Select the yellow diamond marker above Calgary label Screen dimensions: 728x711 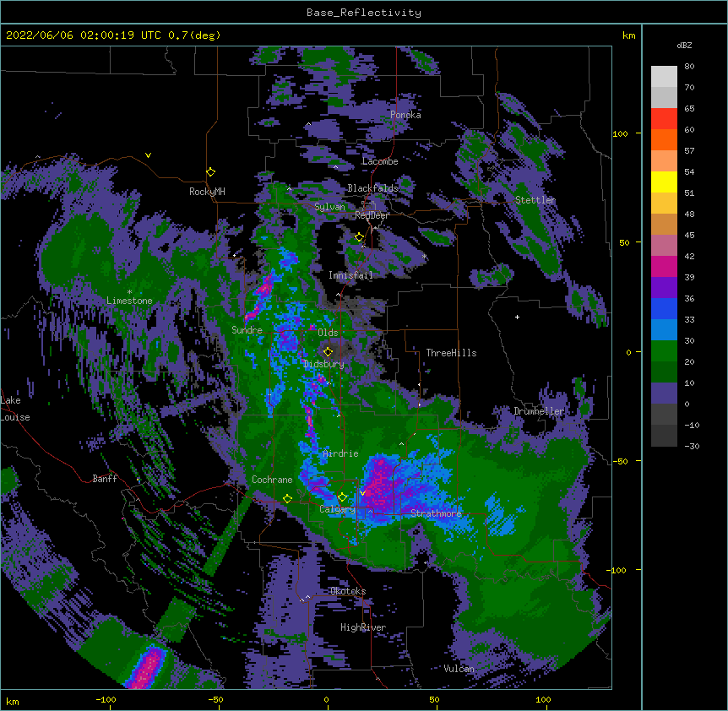[x=342, y=497]
